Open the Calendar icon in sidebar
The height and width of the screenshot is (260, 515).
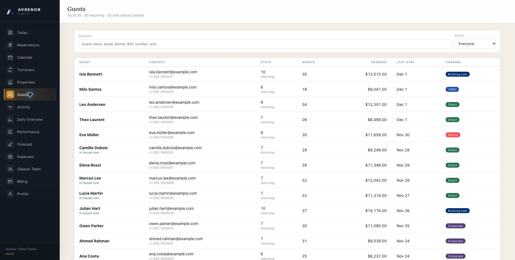coord(10,57)
